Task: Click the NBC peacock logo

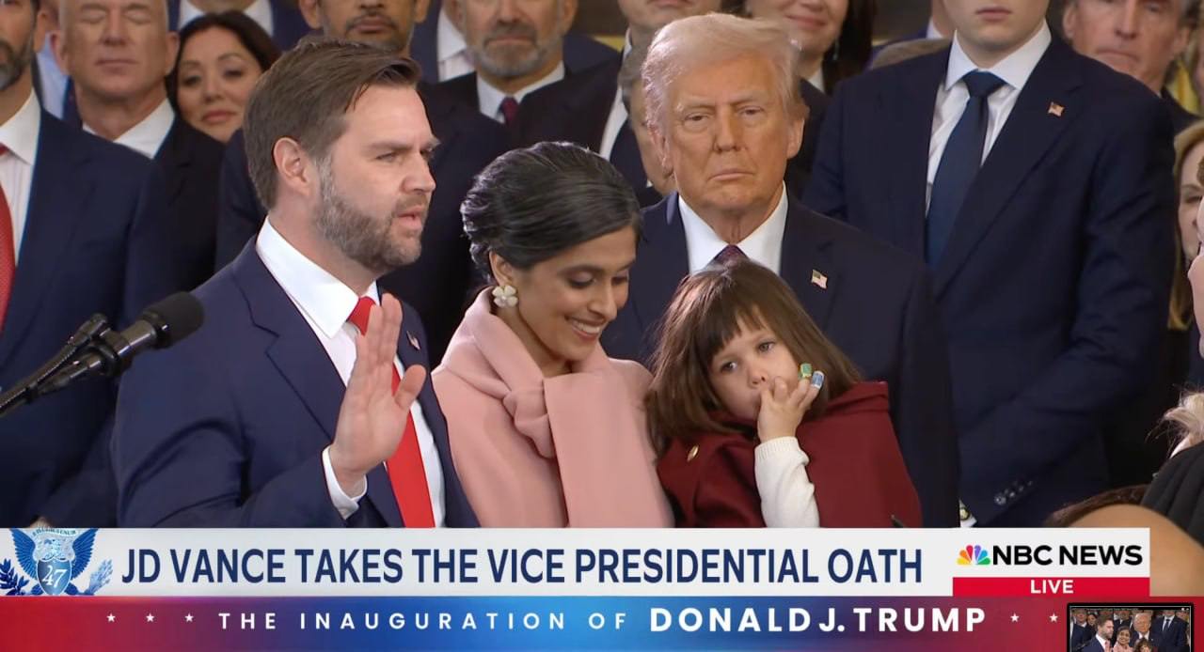Action: tap(974, 555)
